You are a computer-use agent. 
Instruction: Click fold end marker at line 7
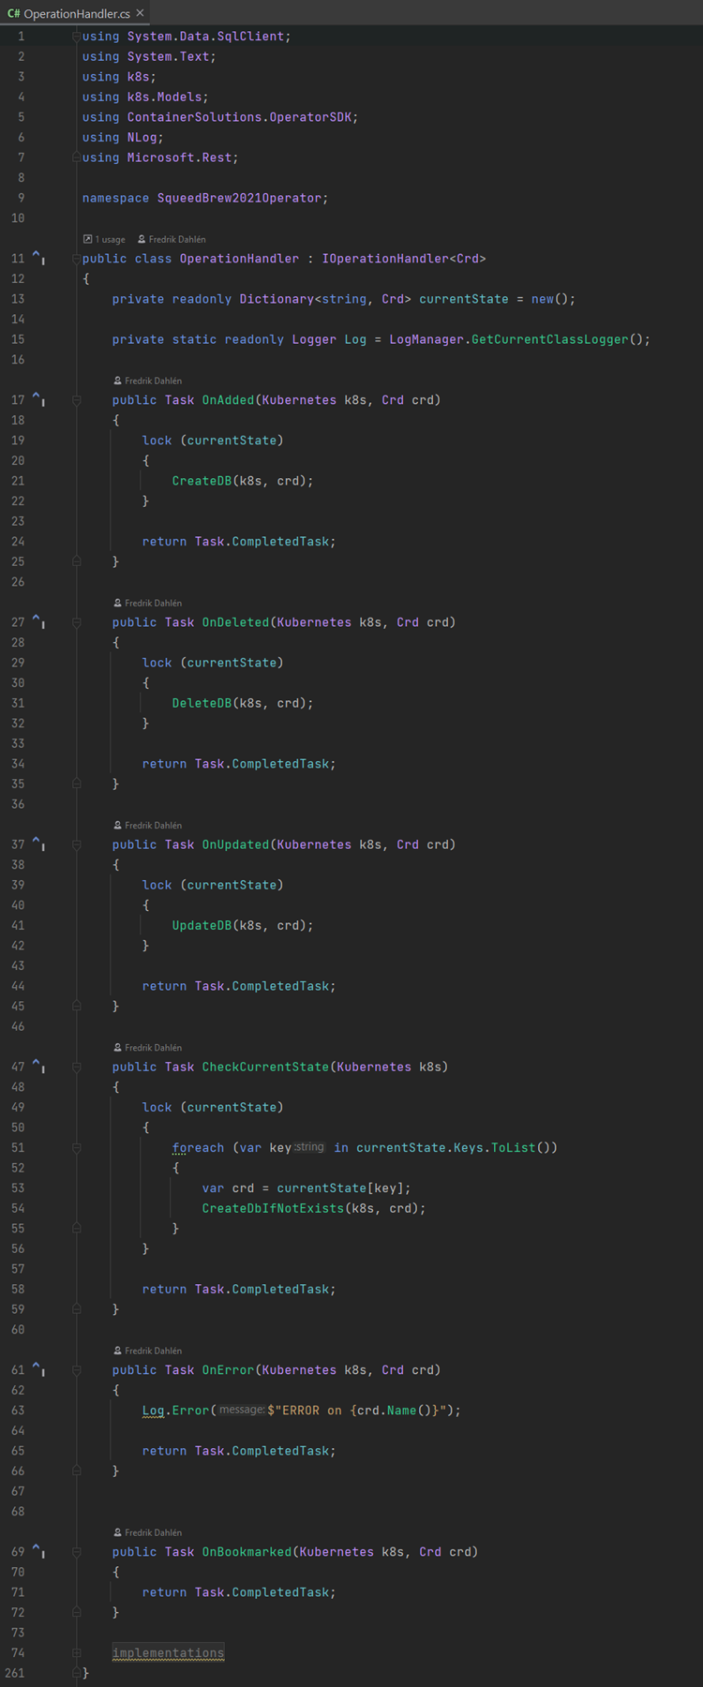tap(77, 157)
